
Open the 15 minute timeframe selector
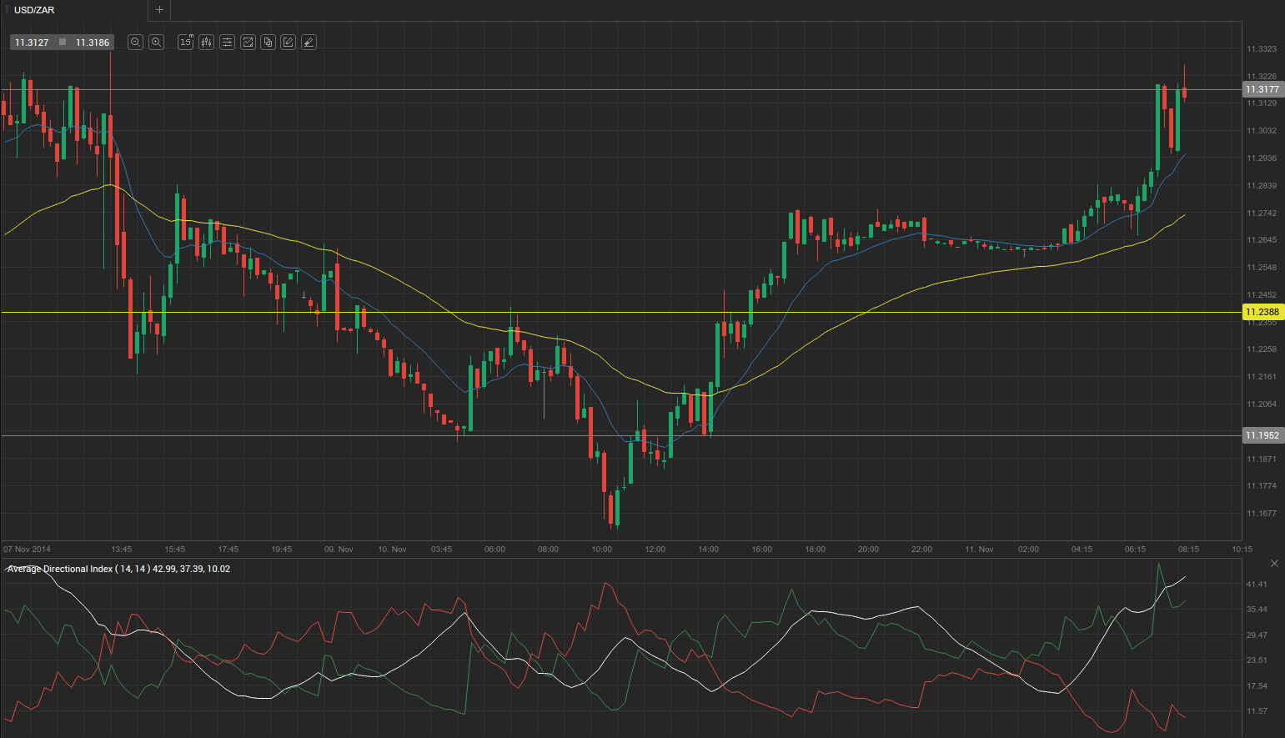(x=185, y=42)
